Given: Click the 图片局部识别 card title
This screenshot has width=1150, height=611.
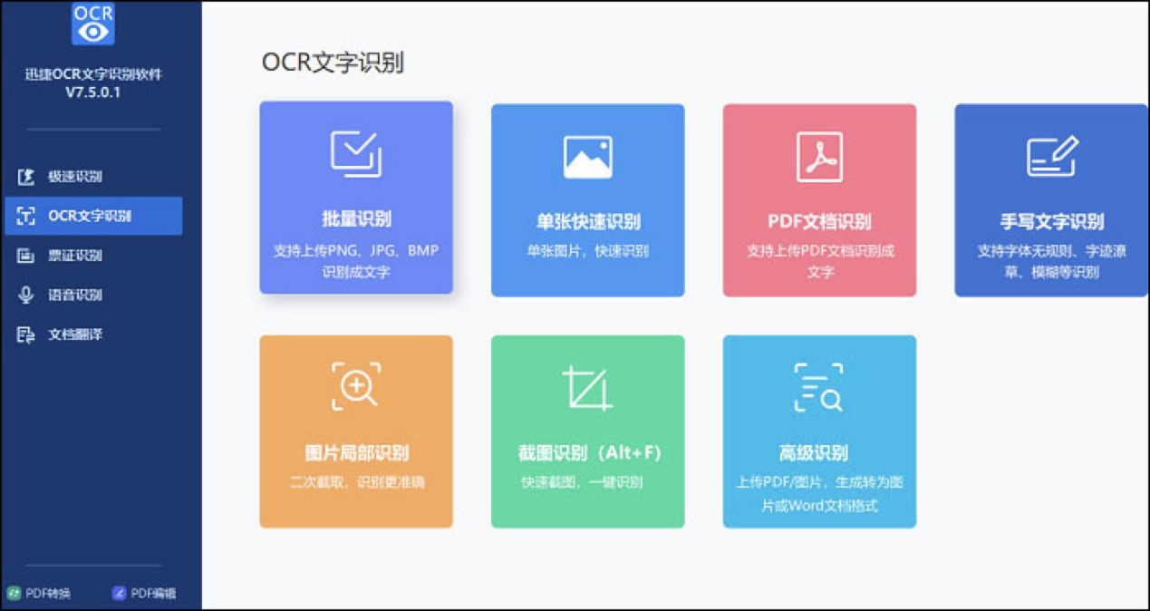Looking at the screenshot, I should point(356,452).
